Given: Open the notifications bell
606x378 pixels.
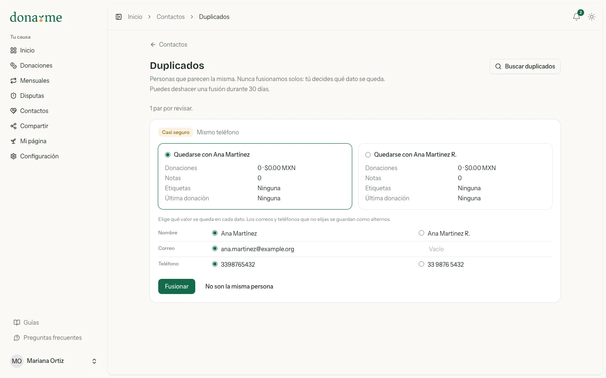Looking at the screenshot, I should tap(577, 17).
